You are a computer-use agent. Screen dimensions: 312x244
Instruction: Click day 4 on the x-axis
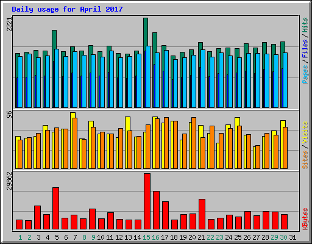(48, 237)
